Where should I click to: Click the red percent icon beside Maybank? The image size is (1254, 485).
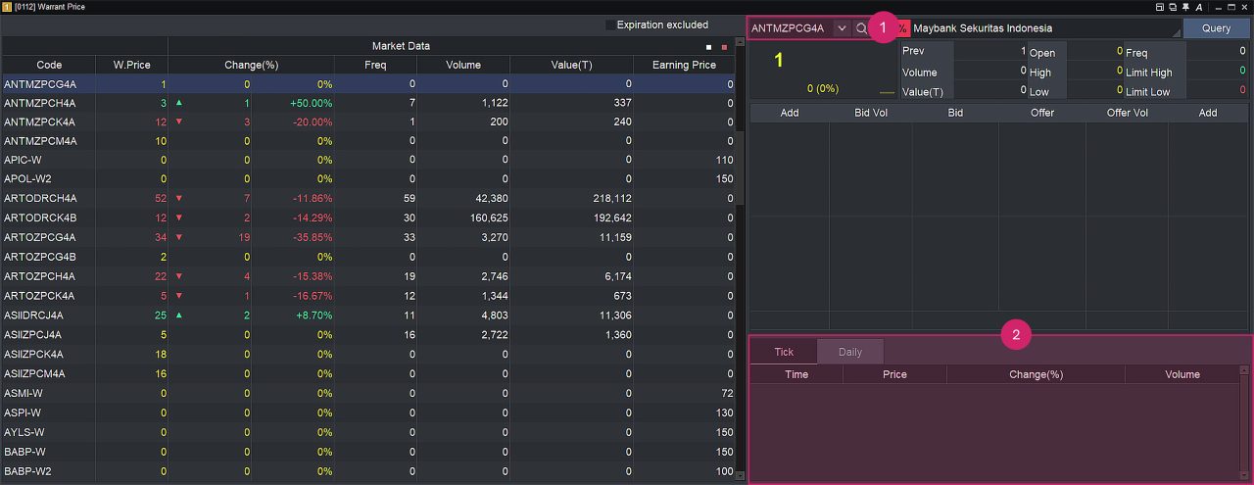point(902,28)
